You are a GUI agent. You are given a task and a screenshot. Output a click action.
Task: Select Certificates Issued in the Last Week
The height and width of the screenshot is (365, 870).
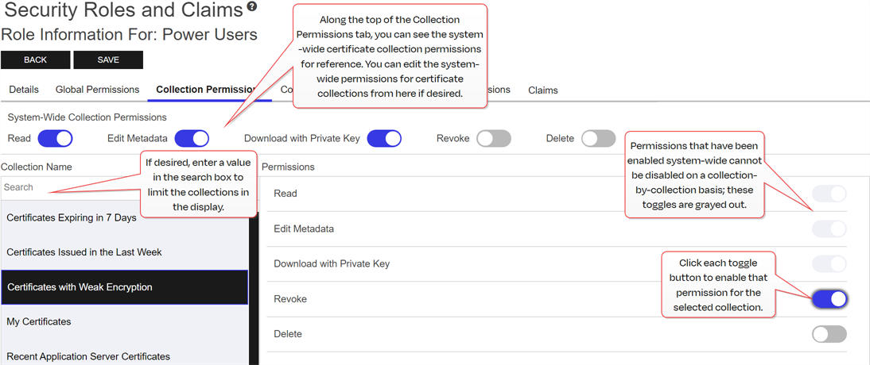tap(84, 252)
